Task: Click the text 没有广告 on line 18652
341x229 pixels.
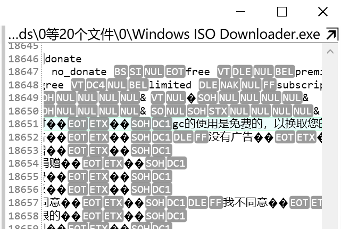Action: click(x=231, y=137)
